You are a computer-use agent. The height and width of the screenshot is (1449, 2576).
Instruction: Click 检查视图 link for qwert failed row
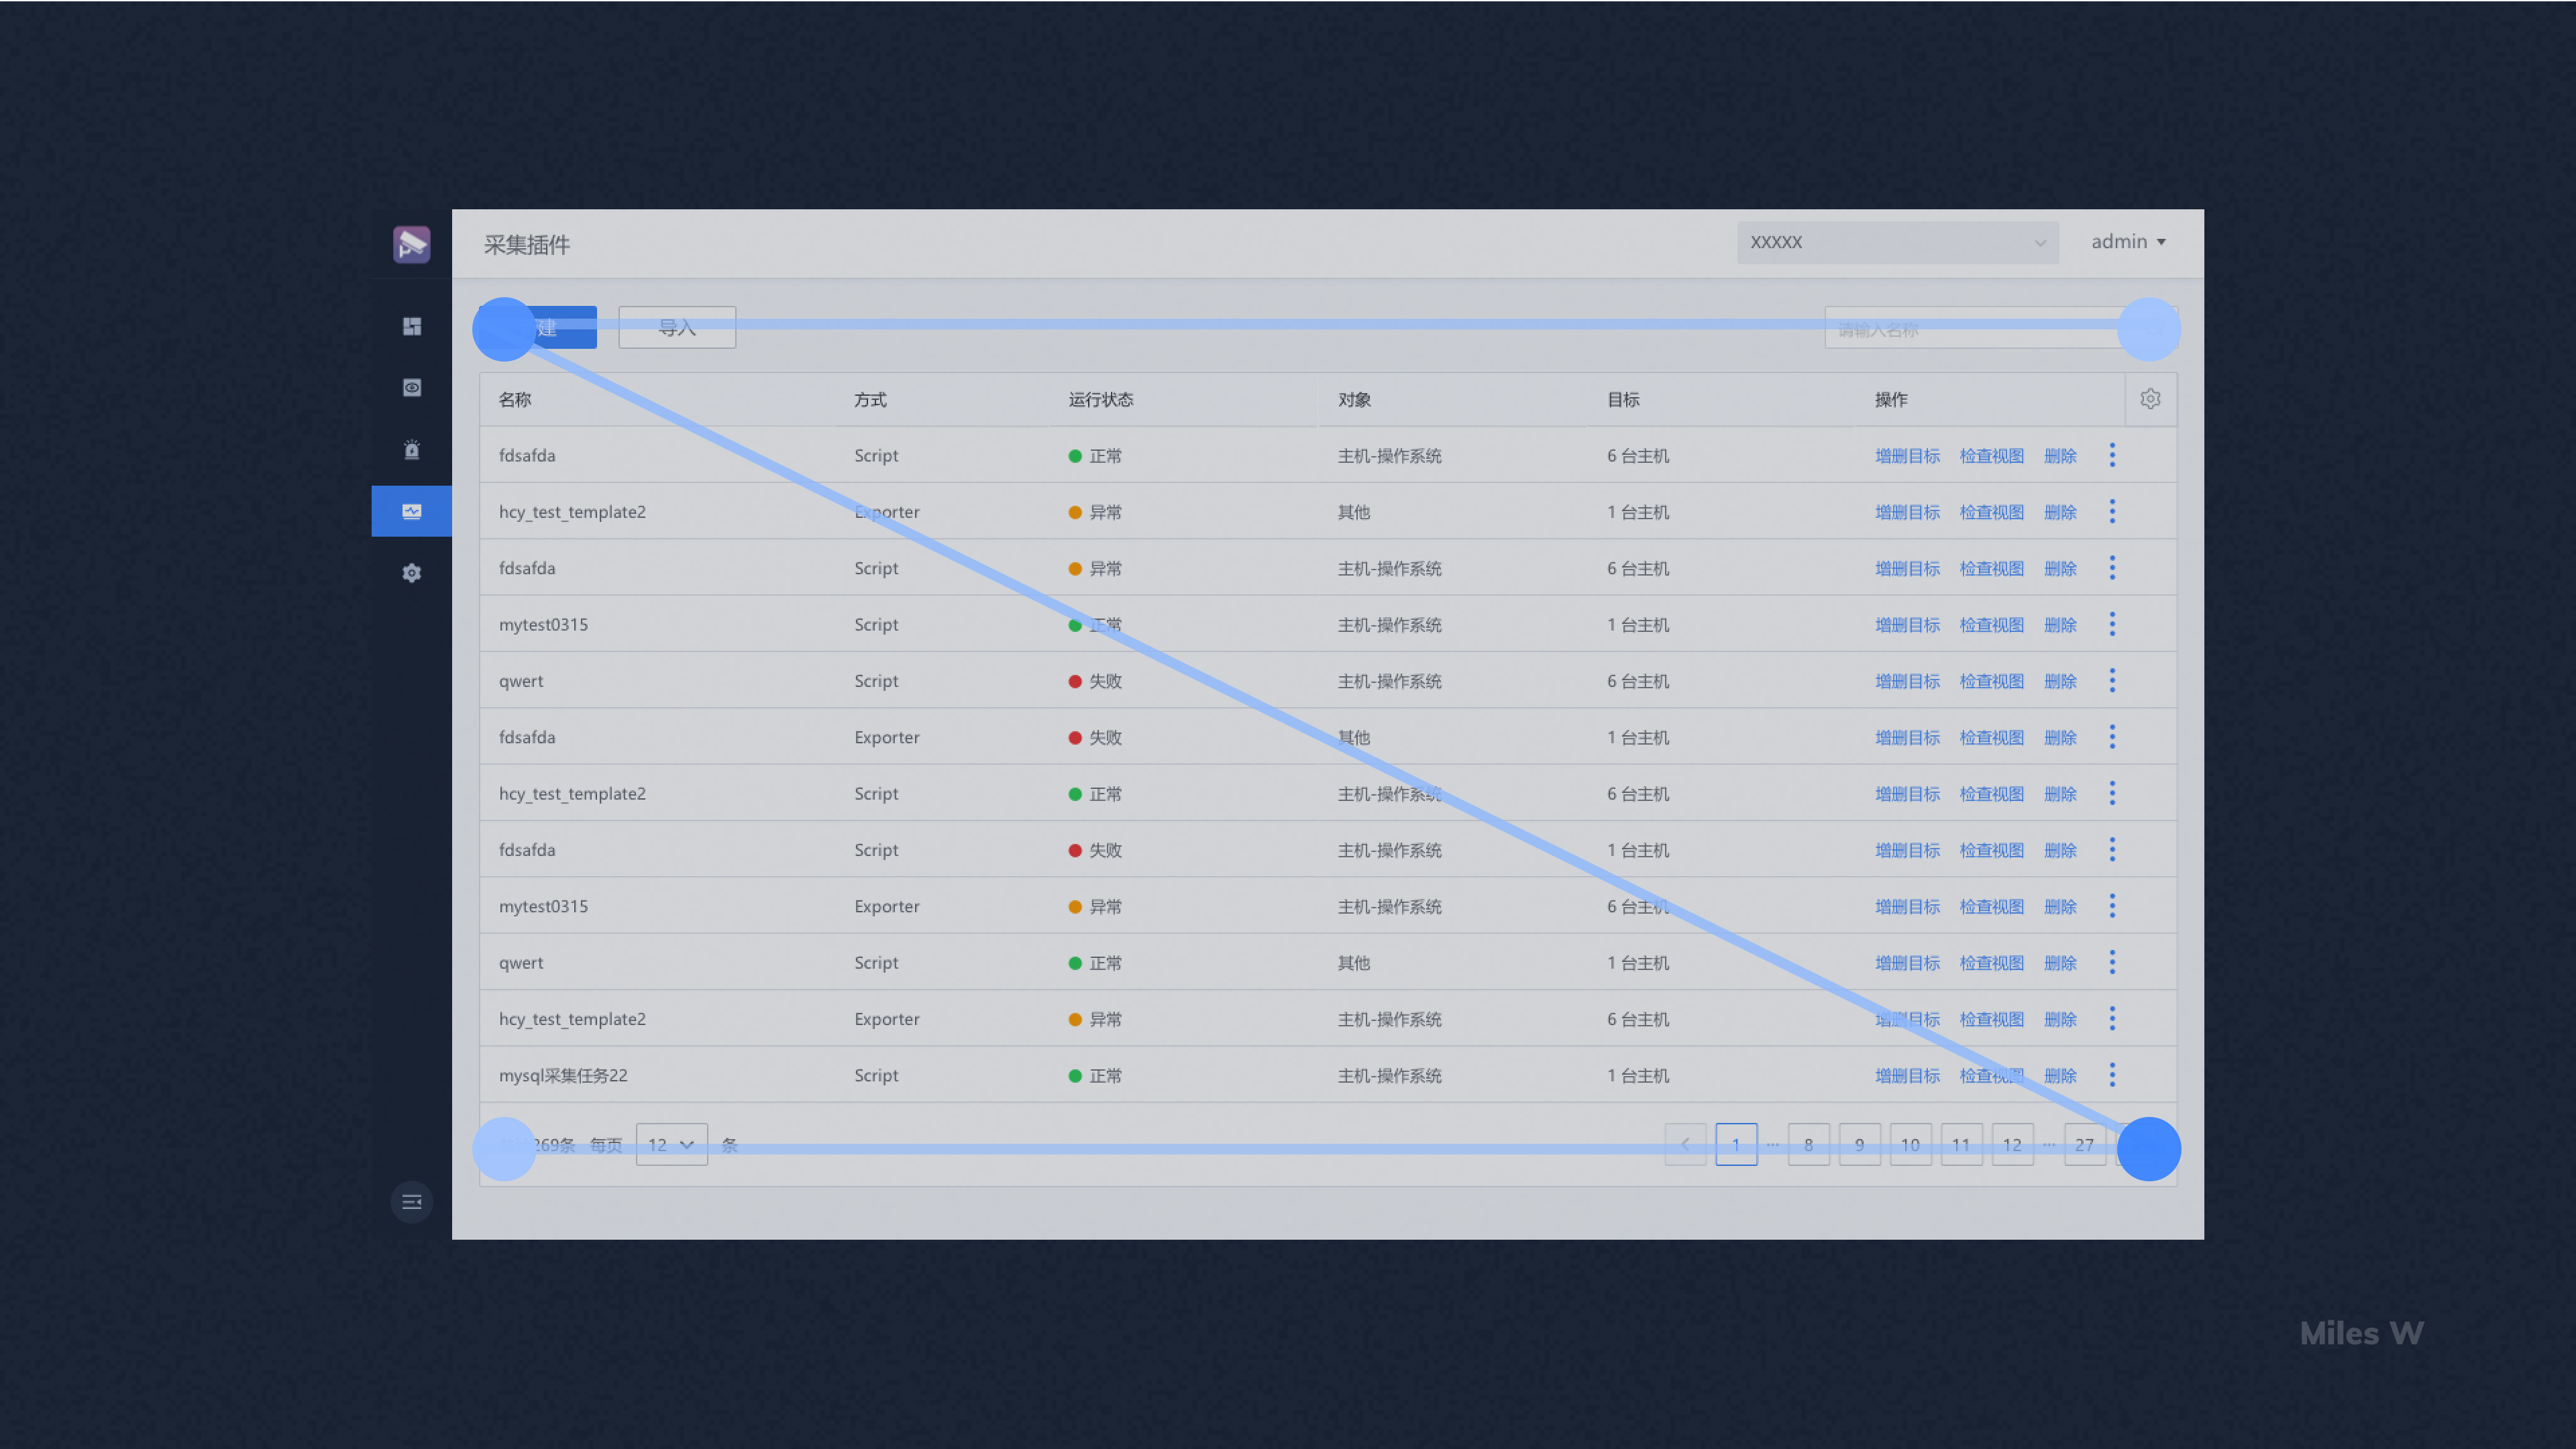[1991, 681]
